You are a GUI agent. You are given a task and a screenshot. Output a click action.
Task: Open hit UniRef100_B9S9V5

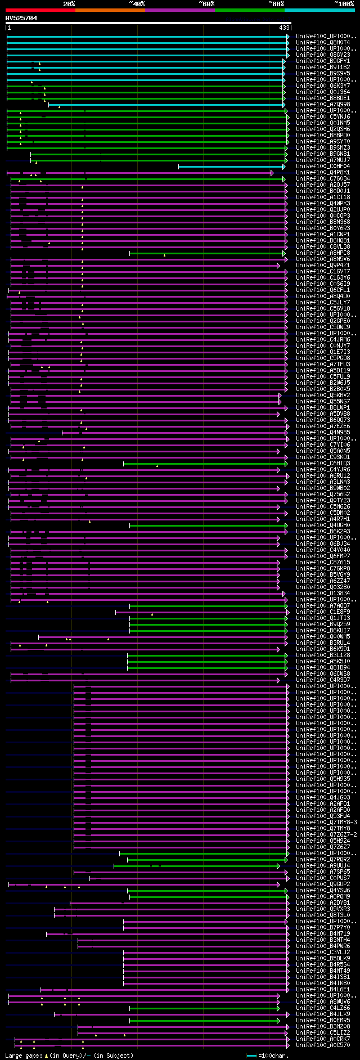(323, 73)
